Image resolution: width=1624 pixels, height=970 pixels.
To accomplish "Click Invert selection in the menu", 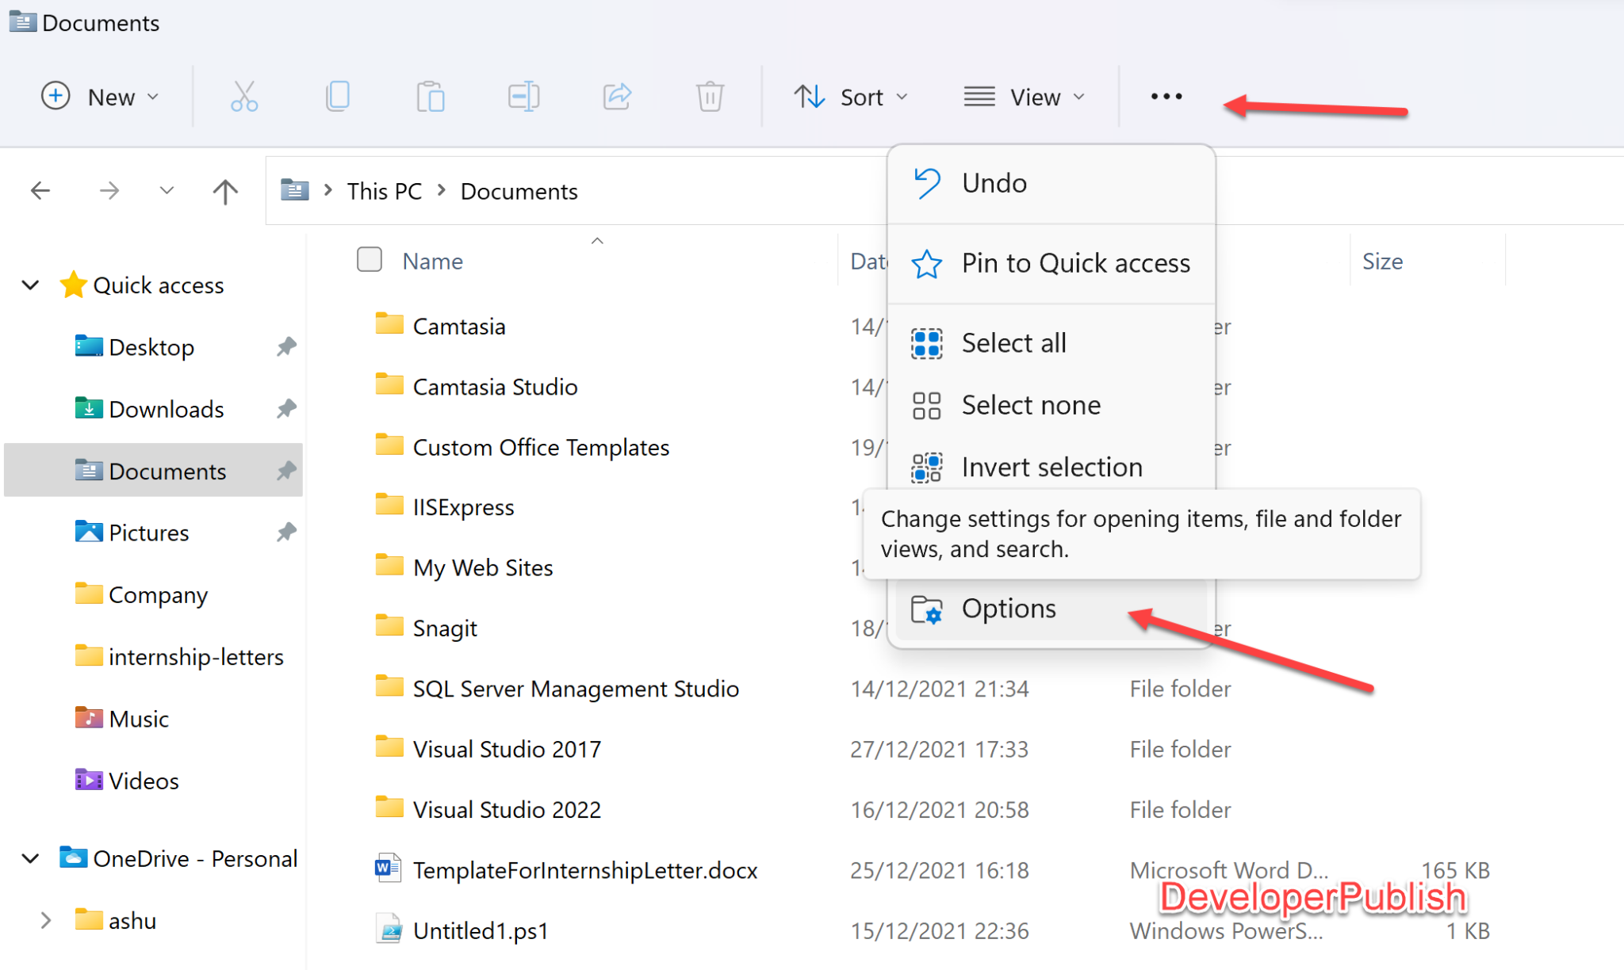I will click(1051, 466).
